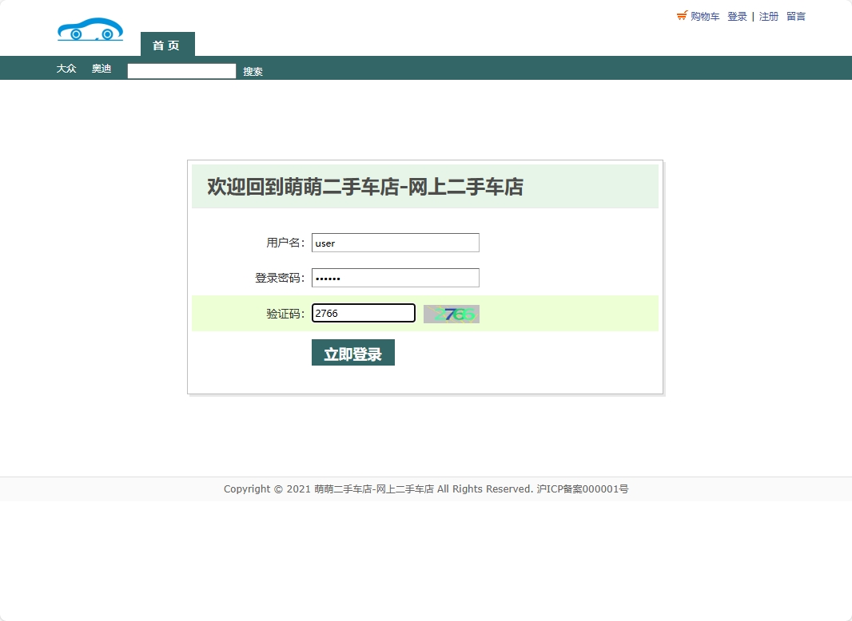Click the shopping cart icon
852x621 pixels.
click(x=682, y=15)
